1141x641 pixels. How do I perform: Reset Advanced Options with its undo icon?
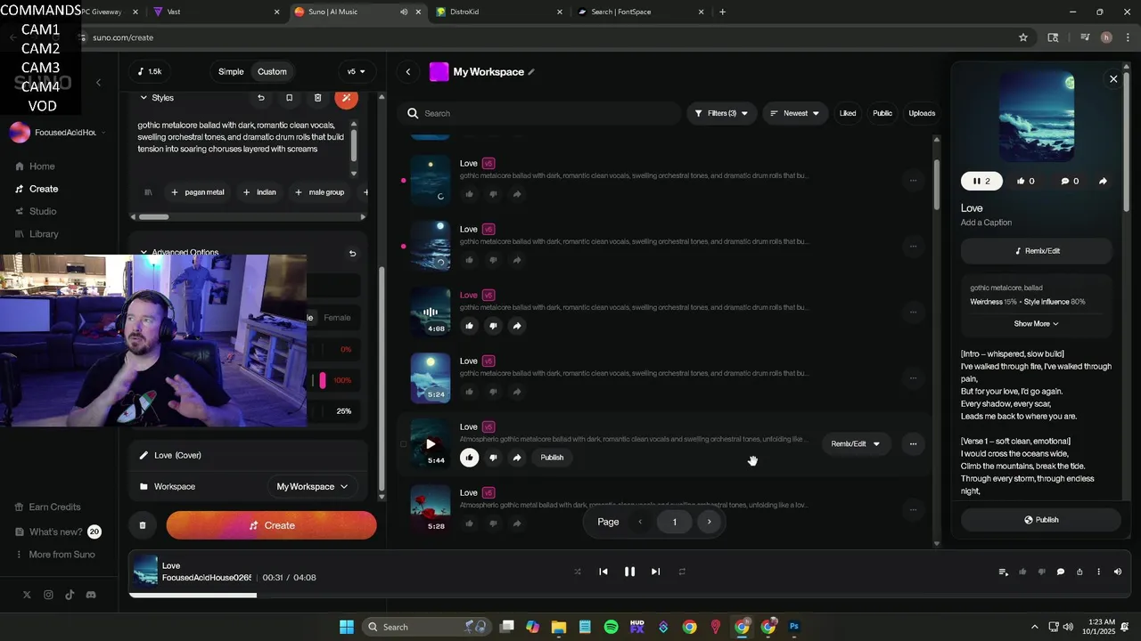(352, 253)
